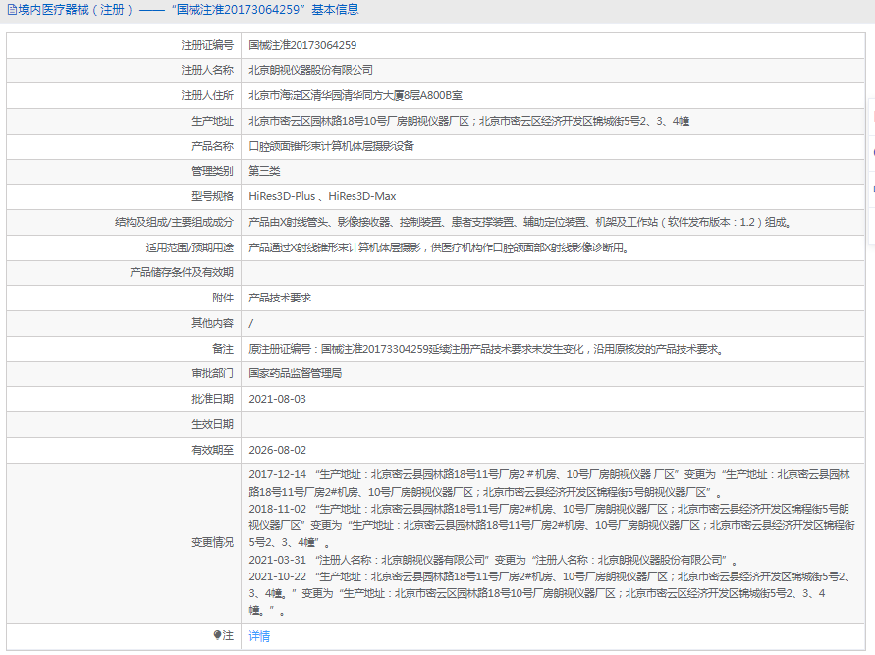Click the 备注 row label
Viewport: 875px width, 655px height.
(x=223, y=349)
